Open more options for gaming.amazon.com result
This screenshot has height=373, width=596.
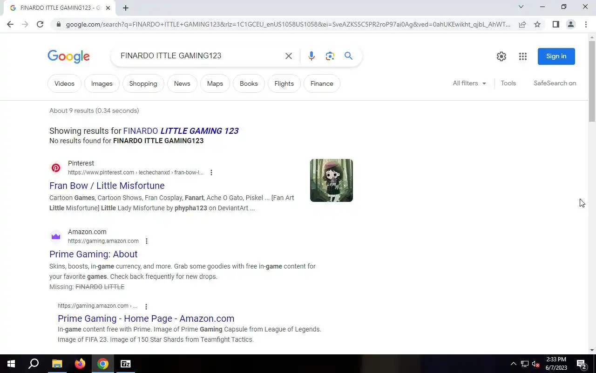(x=147, y=241)
